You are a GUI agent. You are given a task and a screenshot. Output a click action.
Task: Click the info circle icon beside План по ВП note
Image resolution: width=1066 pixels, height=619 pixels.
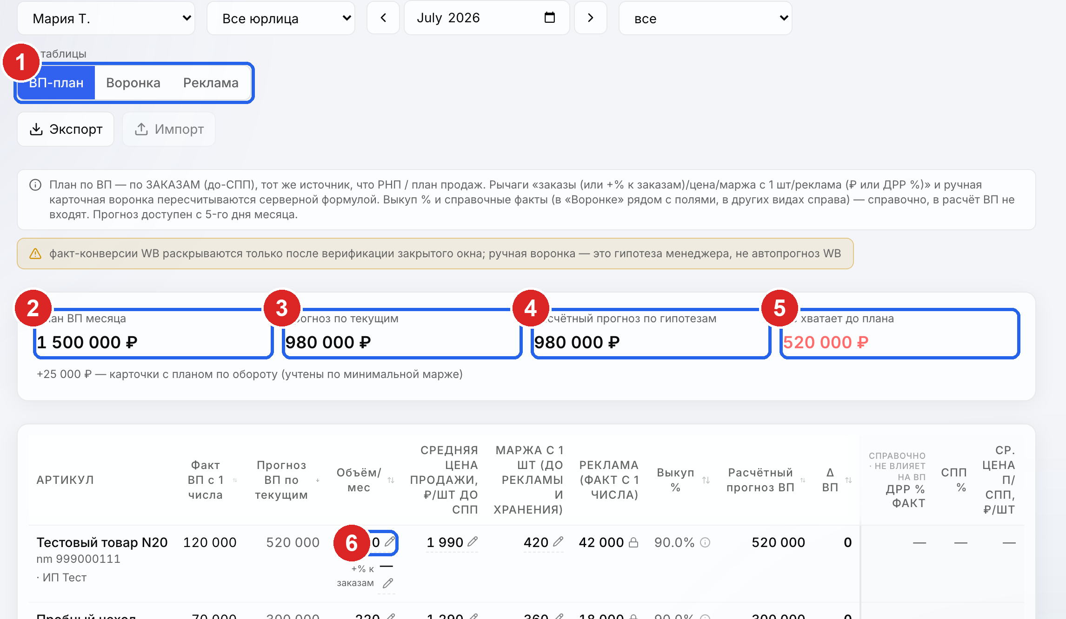click(35, 185)
